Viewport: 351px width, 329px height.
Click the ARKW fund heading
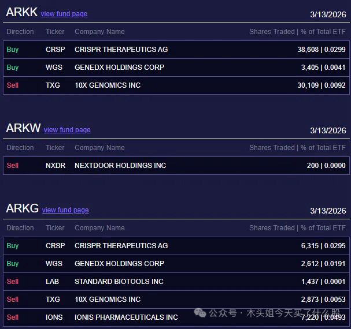[x=23, y=128]
